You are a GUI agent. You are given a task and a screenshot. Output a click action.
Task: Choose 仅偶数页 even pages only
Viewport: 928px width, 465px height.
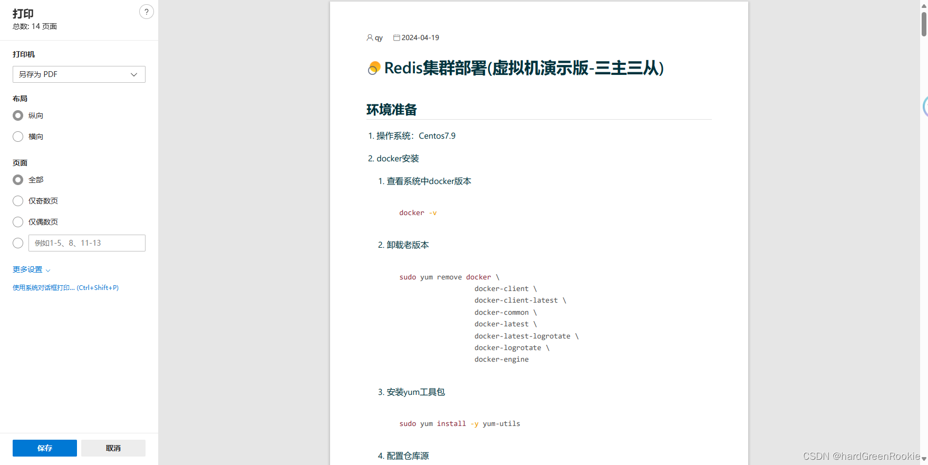pyautogui.click(x=18, y=222)
